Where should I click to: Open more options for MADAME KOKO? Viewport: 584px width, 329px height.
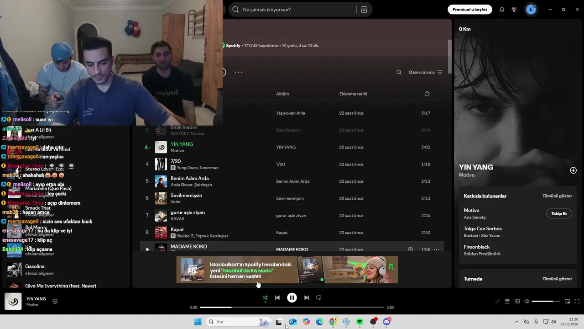(436, 249)
